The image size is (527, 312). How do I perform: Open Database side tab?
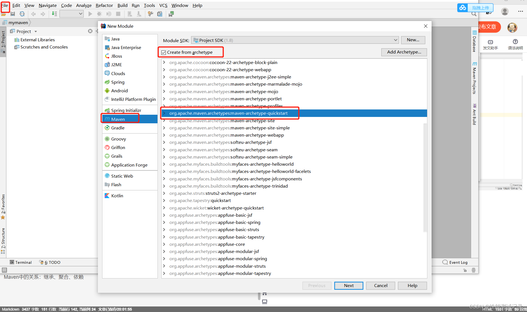pos(474,41)
